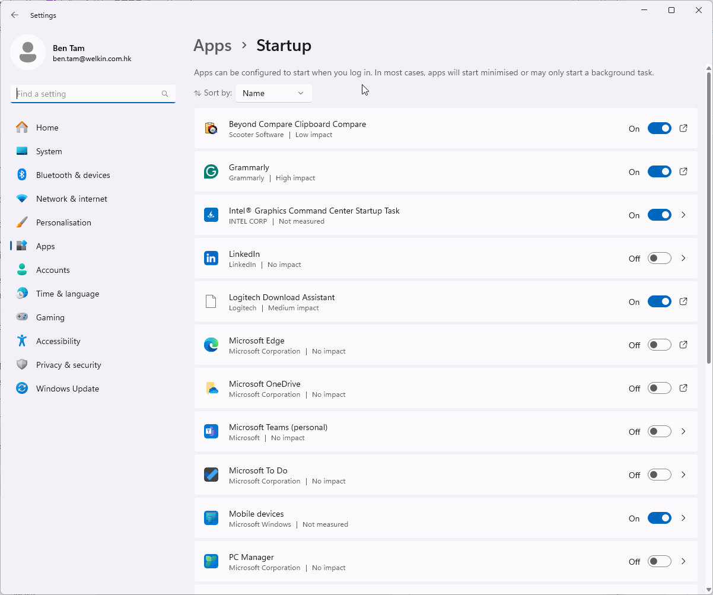Click the Beyond Compare Clipboard Compare app icon
Viewport: 713px width, 595px height.
(211, 128)
